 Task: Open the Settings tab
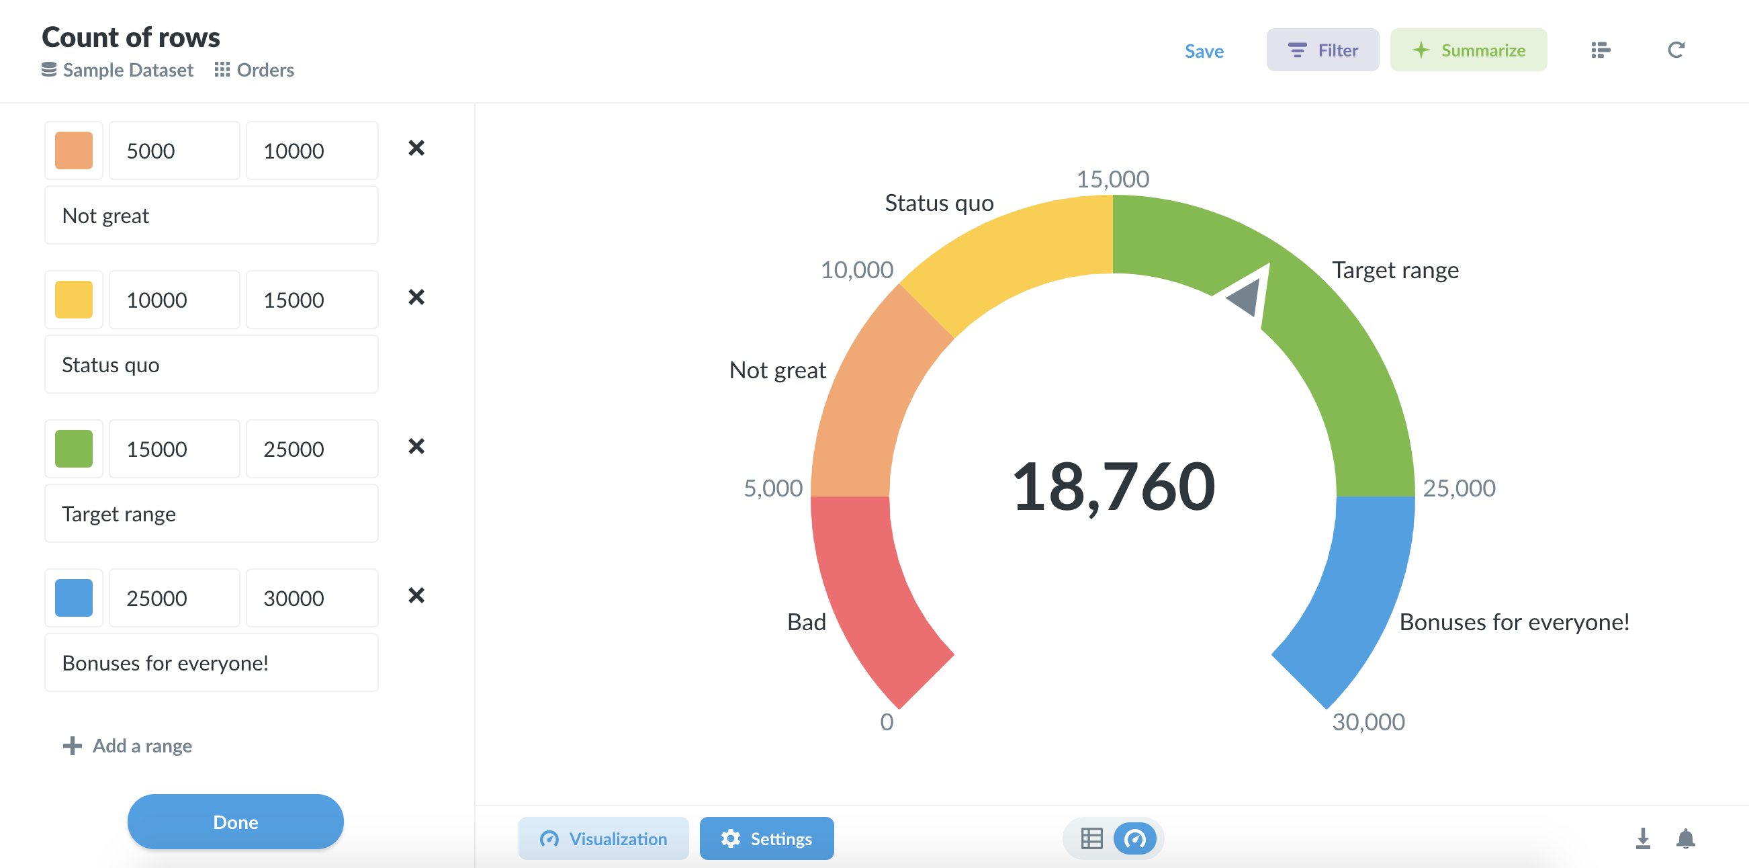766,839
